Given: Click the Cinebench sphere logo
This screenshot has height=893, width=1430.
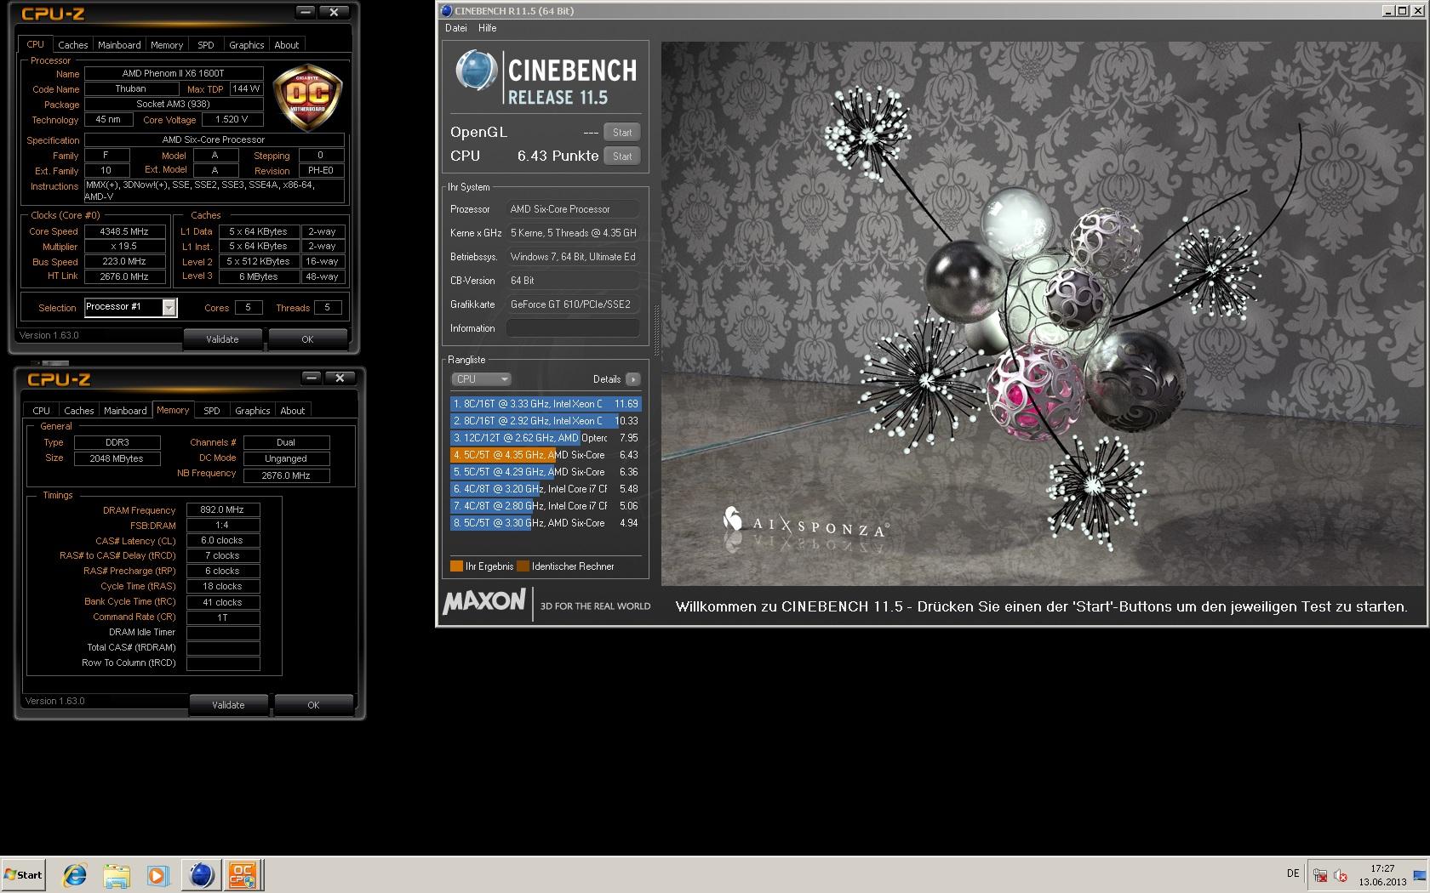Looking at the screenshot, I should pyautogui.click(x=476, y=71).
